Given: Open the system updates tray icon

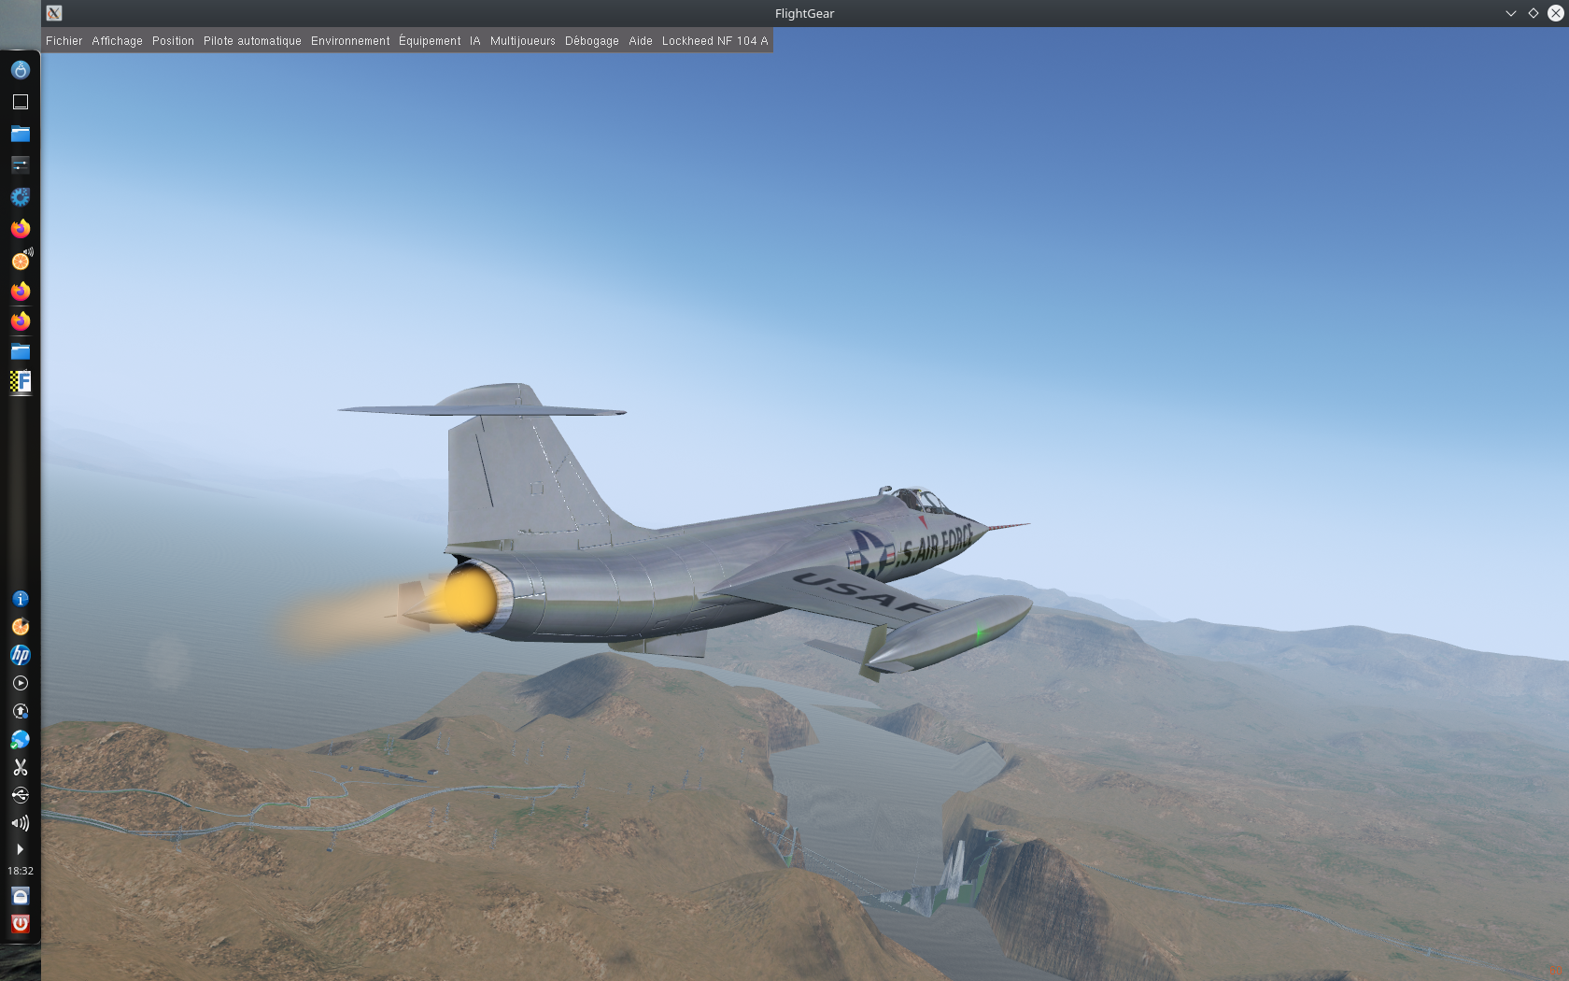Looking at the screenshot, I should [x=21, y=711].
